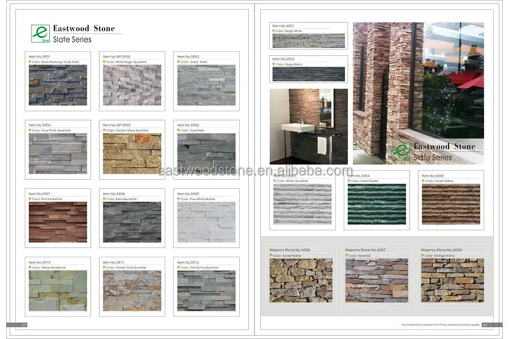This screenshot has height=339, width=509.
Task: Click the "Item No.5911" label
Action: tap(114, 262)
